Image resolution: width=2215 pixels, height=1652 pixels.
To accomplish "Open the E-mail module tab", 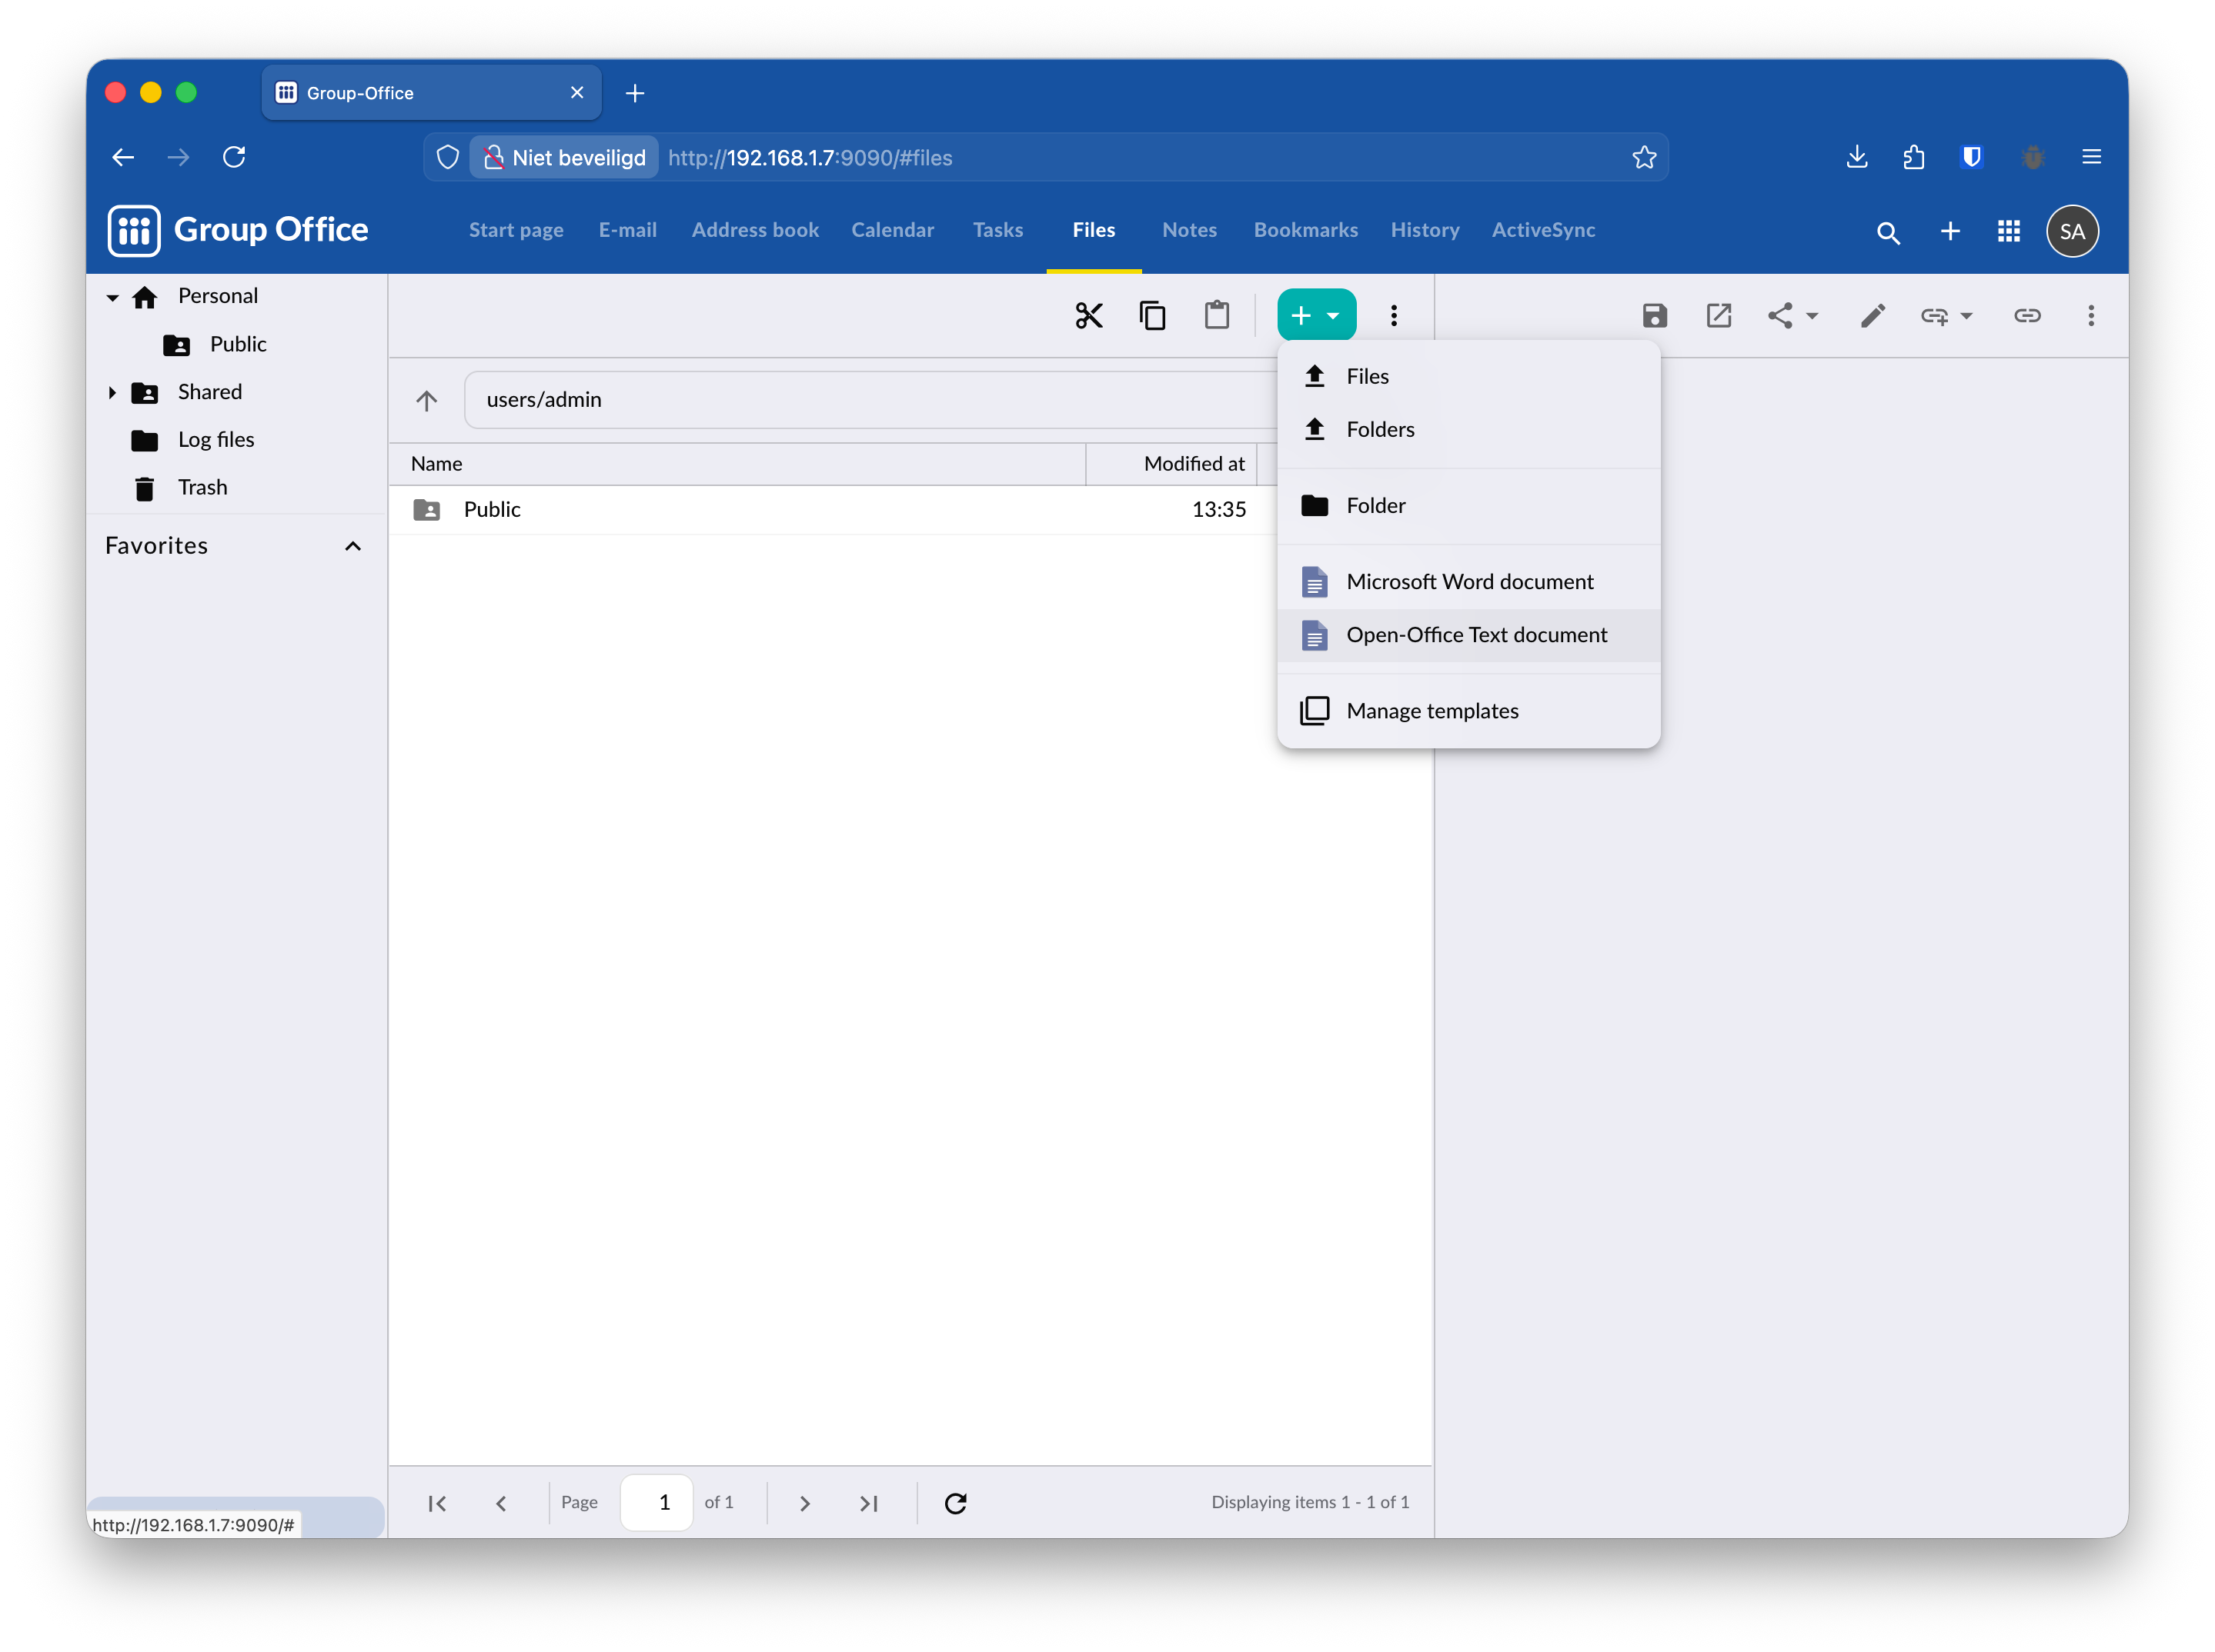I will tap(627, 230).
